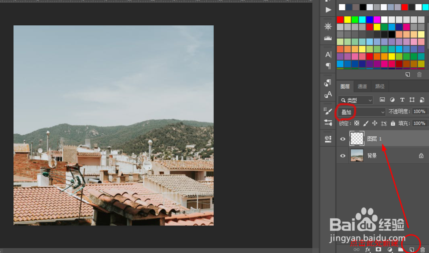
Task: Click the link layers icon
Action: tap(356, 250)
